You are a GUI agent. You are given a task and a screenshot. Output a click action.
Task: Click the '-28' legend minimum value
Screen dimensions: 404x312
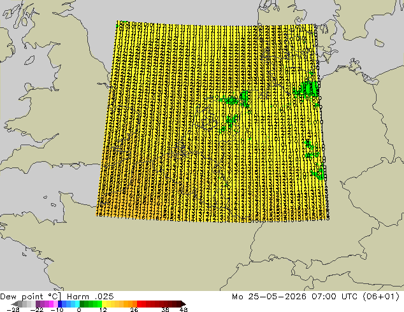13,309
